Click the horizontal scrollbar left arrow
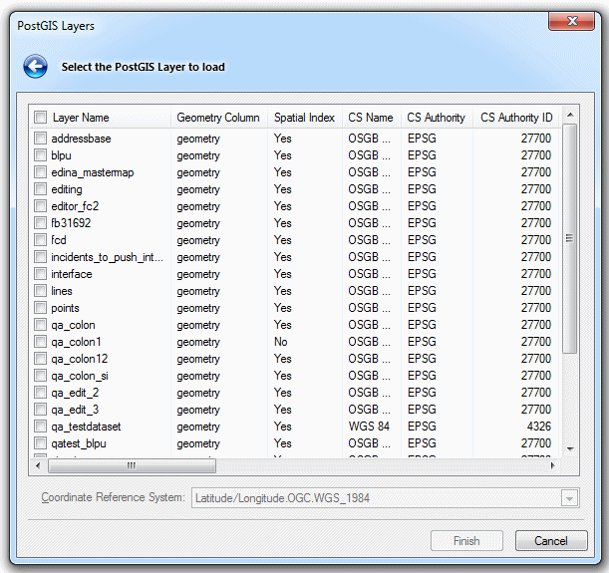The width and height of the screenshot is (609, 573). tap(38, 465)
